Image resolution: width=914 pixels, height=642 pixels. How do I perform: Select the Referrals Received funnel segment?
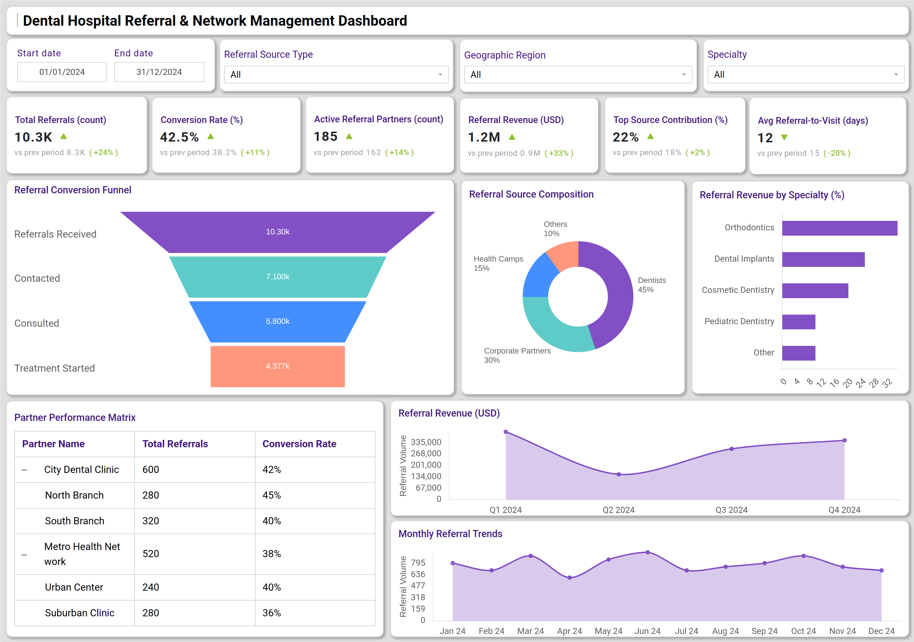(277, 232)
